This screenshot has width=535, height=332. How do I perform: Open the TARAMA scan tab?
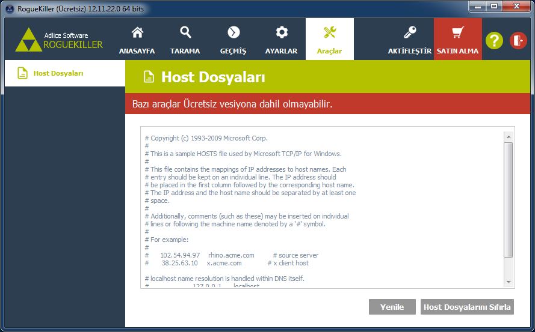[185, 39]
